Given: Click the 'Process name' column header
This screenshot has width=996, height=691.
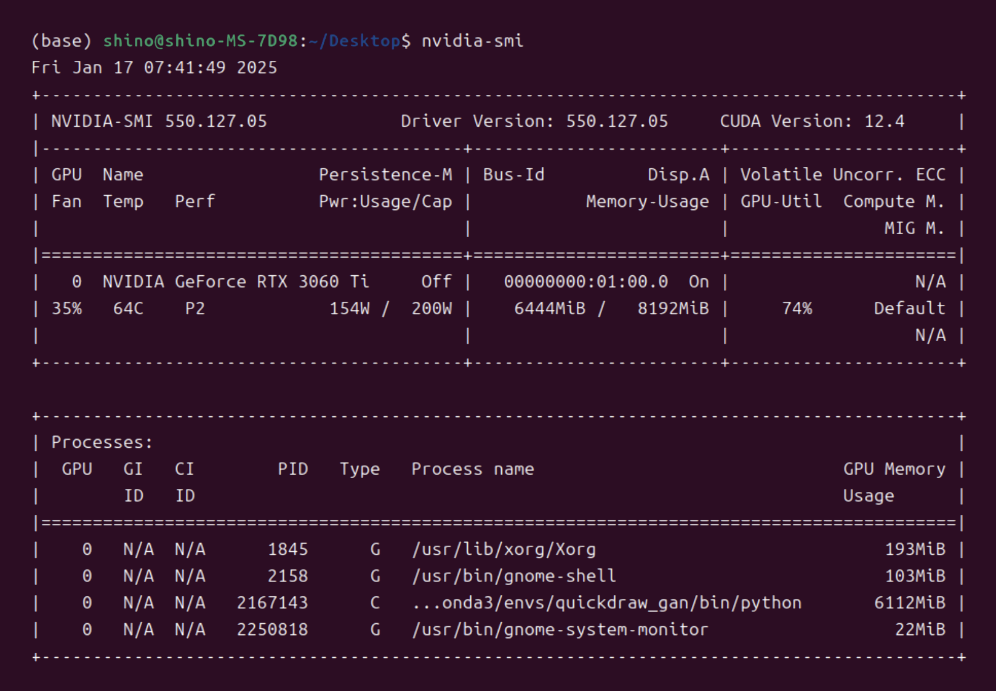Looking at the screenshot, I should [472, 469].
